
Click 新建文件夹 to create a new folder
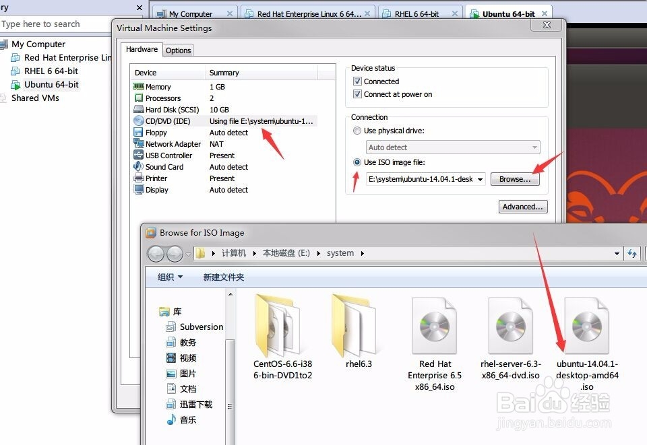click(x=224, y=277)
